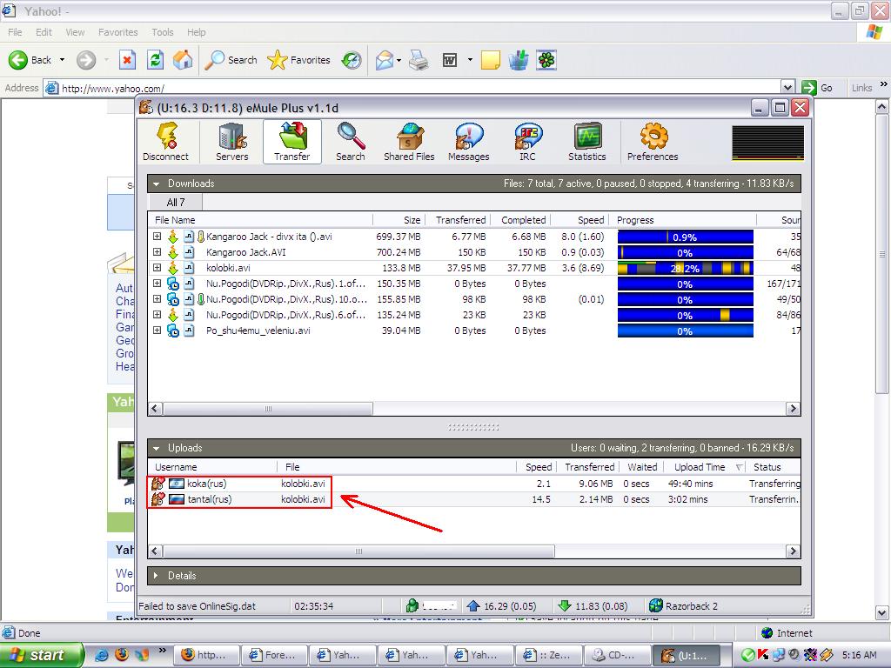This screenshot has width=891, height=668.
Task: Click the Mail envelope toolbar icon
Action: [385, 60]
